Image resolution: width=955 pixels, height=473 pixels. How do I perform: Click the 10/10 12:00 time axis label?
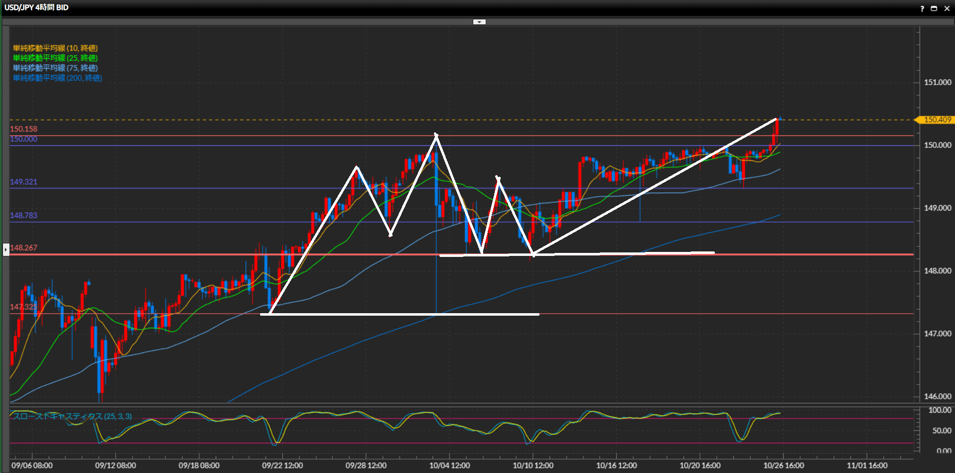pos(533,466)
